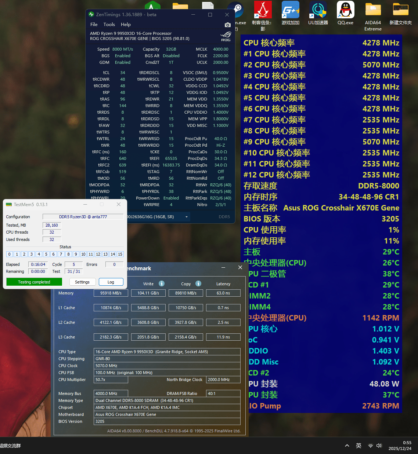
Task: Open the Wi-Fi network tray icon
Action: pyautogui.click(x=370, y=446)
